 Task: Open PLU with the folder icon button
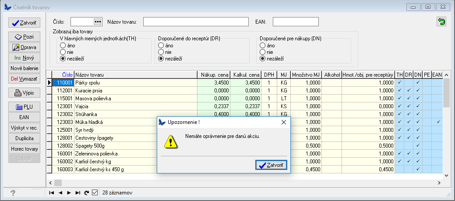pos(25,106)
